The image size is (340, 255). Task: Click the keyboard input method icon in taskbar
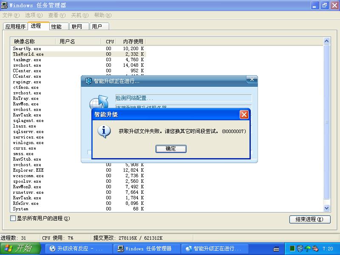276,249
